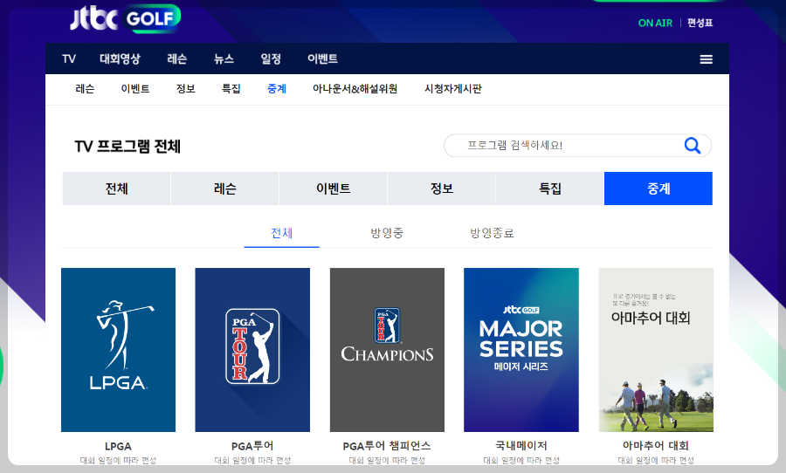This screenshot has height=473, width=786.
Task: Open 시청자게시판 submenu link
Action: pos(452,89)
